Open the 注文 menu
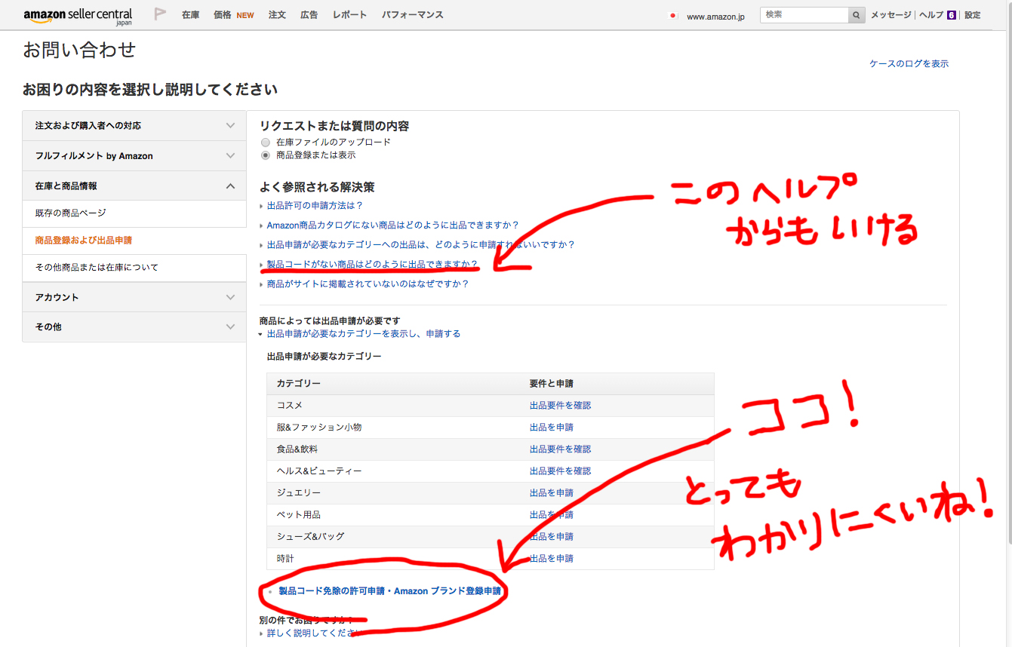The width and height of the screenshot is (1012, 647). (277, 15)
